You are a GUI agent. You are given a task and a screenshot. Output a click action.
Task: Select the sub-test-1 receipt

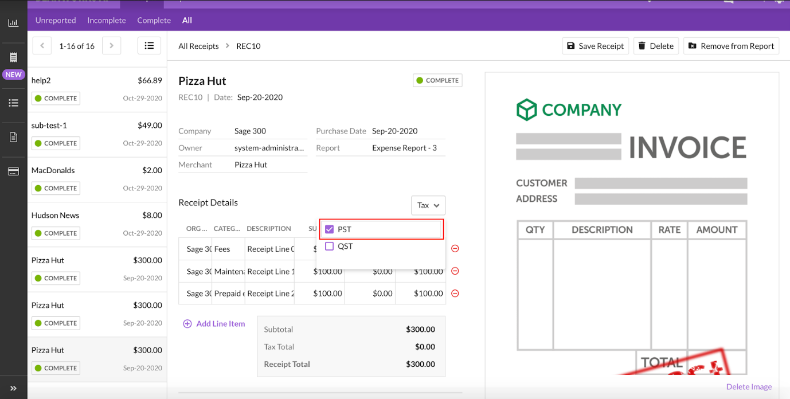tap(97, 134)
